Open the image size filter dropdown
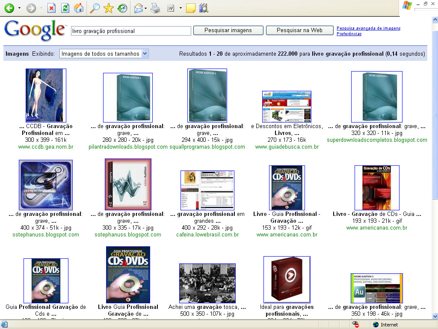Screen dimensions: 438x329 tap(104, 54)
